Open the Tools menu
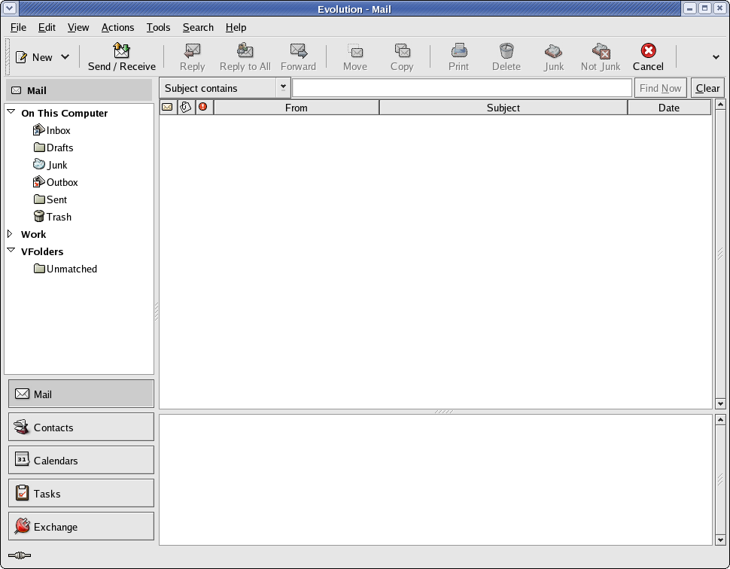The width and height of the screenshot is (730, 569). click(x=158, y=27)
